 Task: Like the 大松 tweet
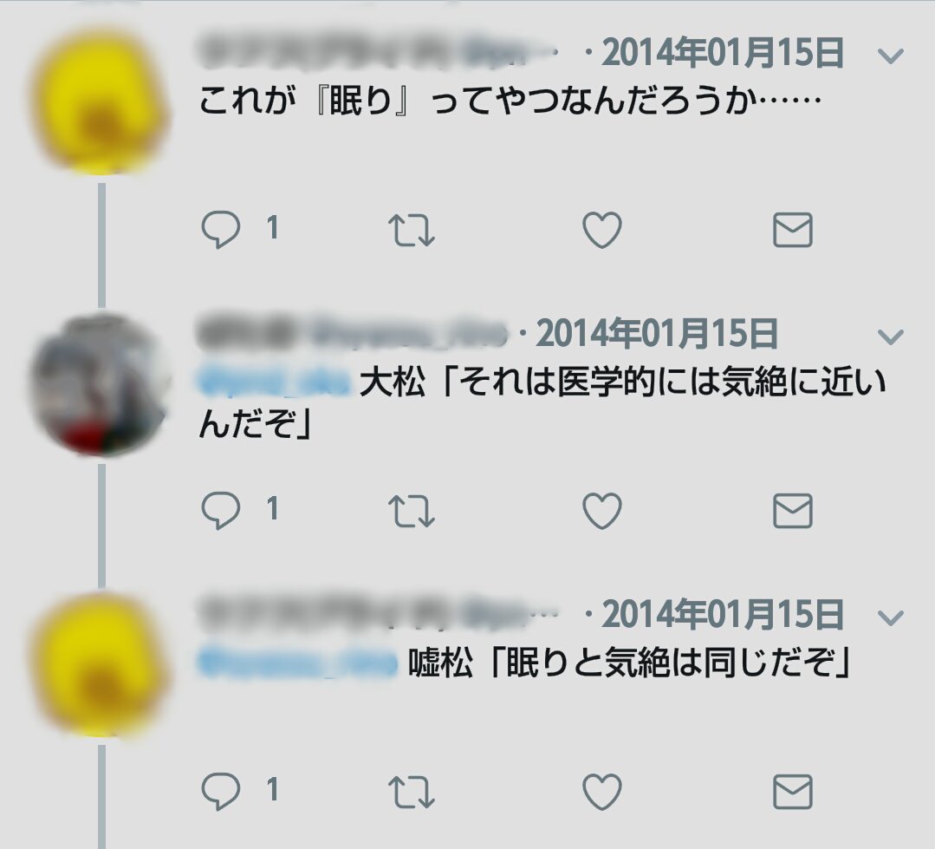click(x=601, y=511)
